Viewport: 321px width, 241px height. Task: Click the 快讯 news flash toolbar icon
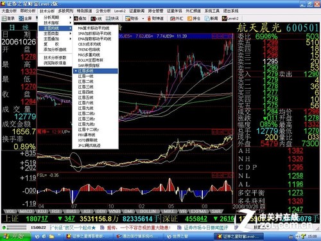pos(112,19)
